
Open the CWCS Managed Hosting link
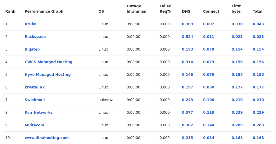(48, 62)
